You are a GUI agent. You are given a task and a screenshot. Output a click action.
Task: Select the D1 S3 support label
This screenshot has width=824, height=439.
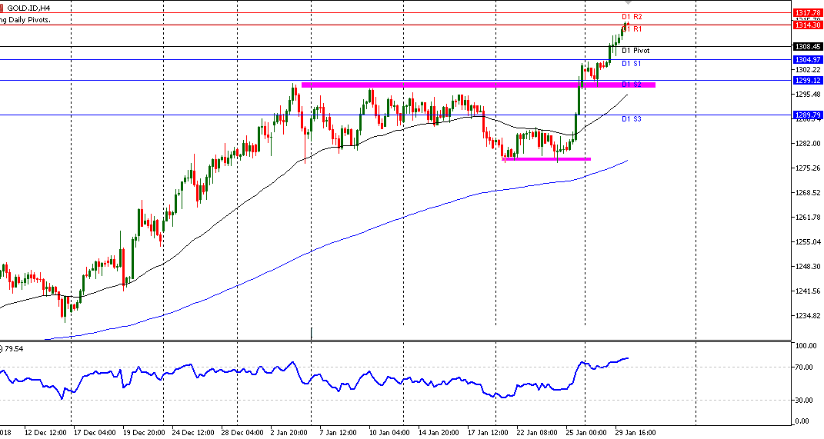click(x=631, y=119)
